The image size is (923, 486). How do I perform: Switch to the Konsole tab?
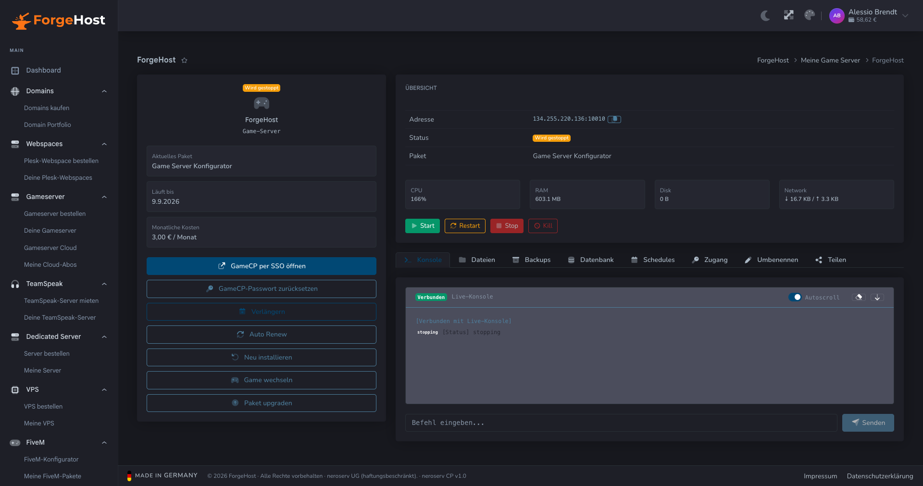(423, 260)
